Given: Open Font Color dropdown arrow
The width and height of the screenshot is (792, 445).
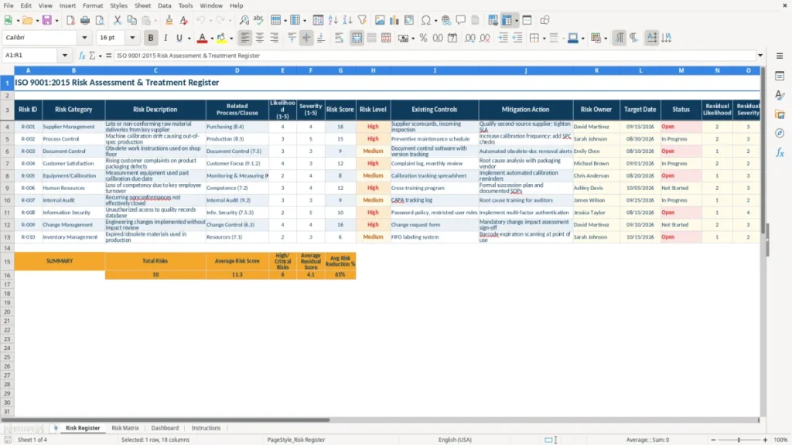Looking at the screenshot, I should coord(212,38).
